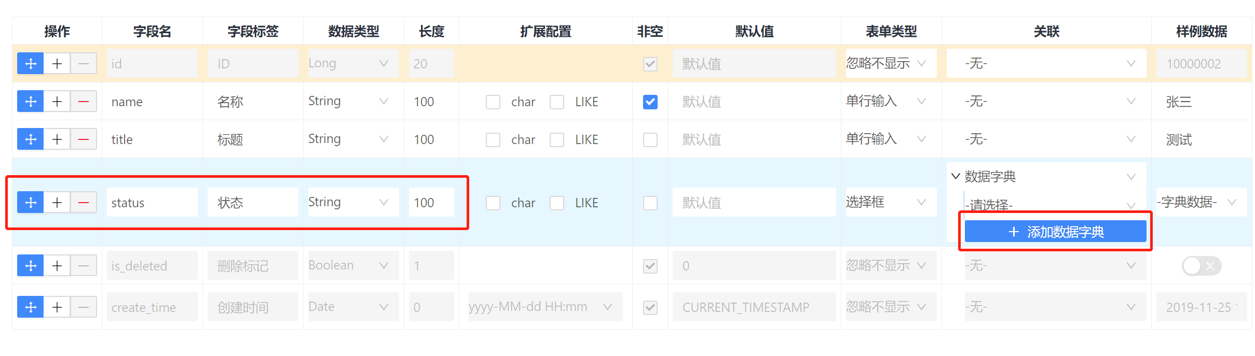Click the 表单类型 column header
Image resolution: width=1255 pixels, height=356 pixels.
[x=891, y=32]
